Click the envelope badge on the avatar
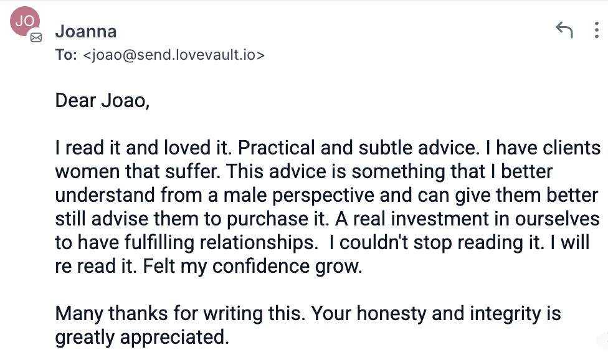 36,37
